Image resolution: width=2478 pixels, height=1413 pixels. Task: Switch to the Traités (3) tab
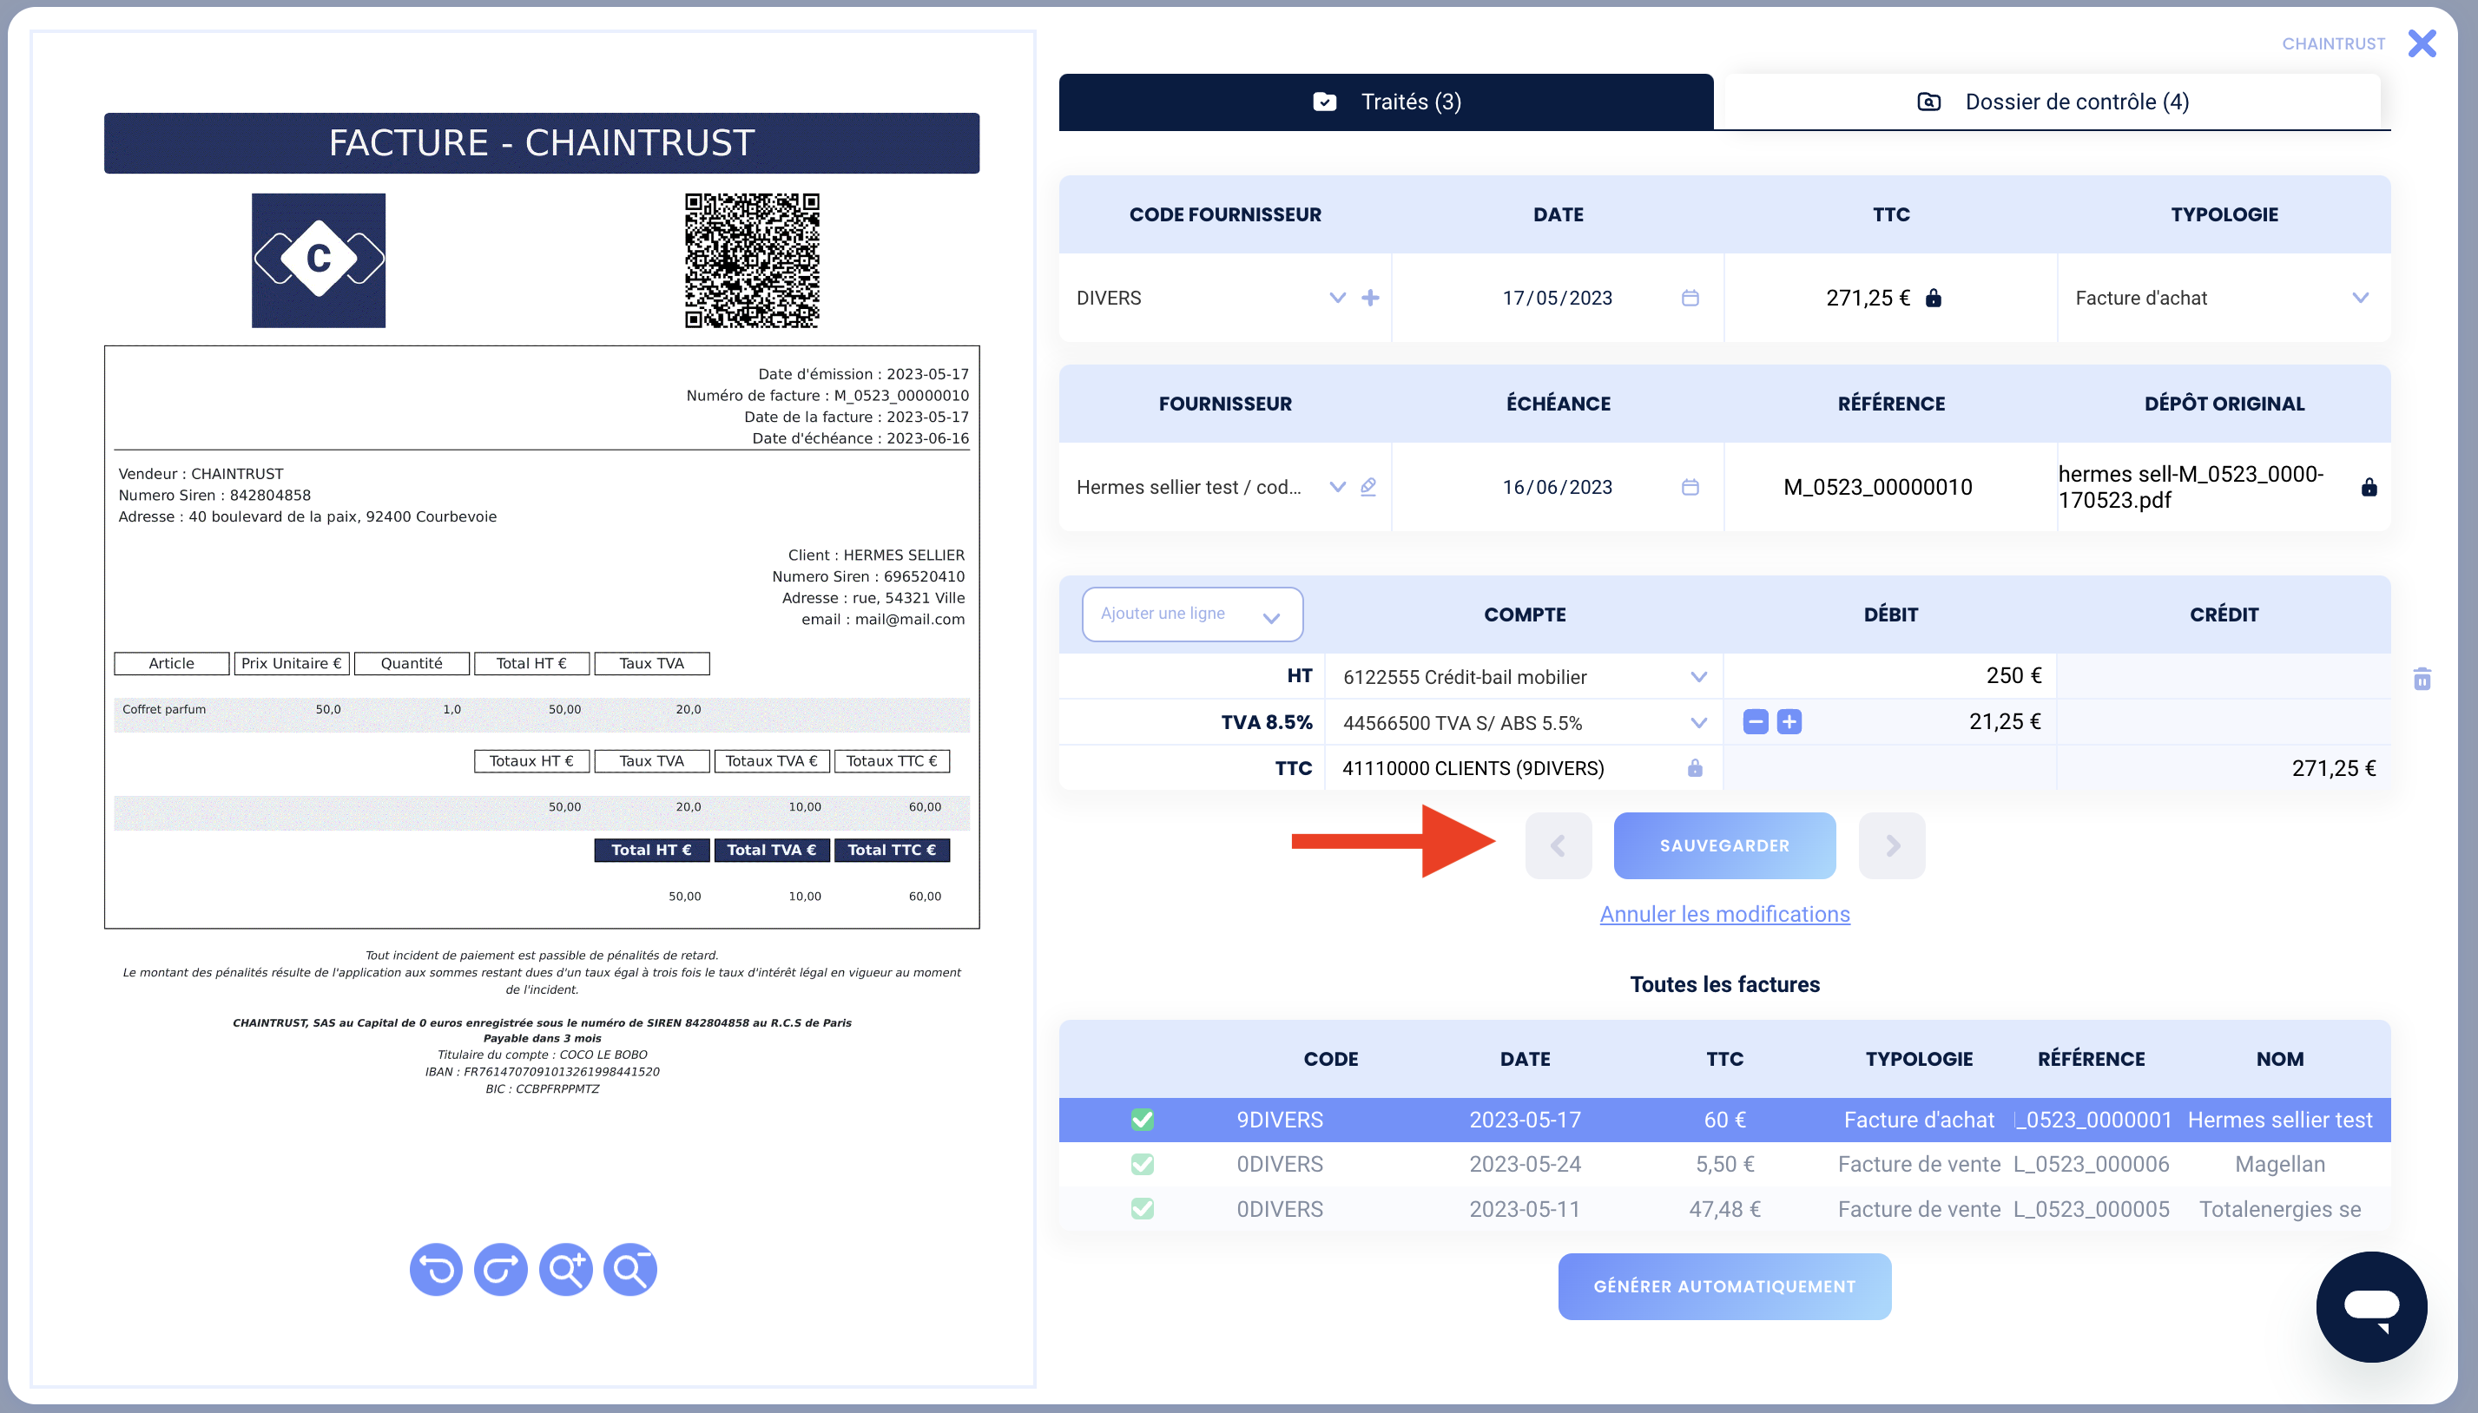(x=1386, y=102)
